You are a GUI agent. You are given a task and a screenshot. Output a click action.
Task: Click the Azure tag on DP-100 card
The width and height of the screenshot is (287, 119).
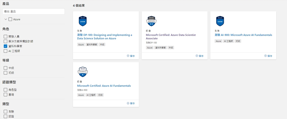81,45
